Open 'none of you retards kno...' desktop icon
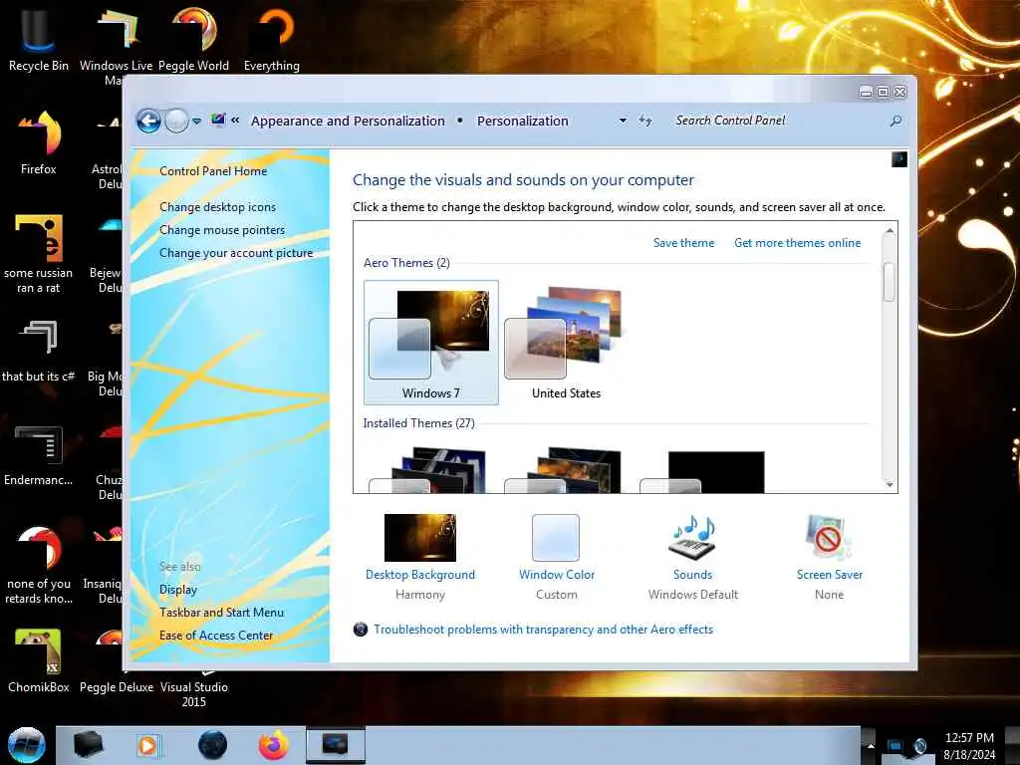1020x765 pixels. (x=39, y=565)
